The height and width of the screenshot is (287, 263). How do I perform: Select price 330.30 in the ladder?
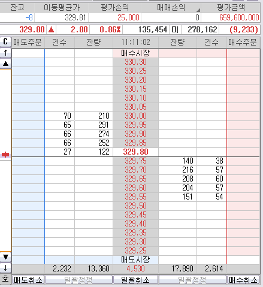tap(135, 62)
